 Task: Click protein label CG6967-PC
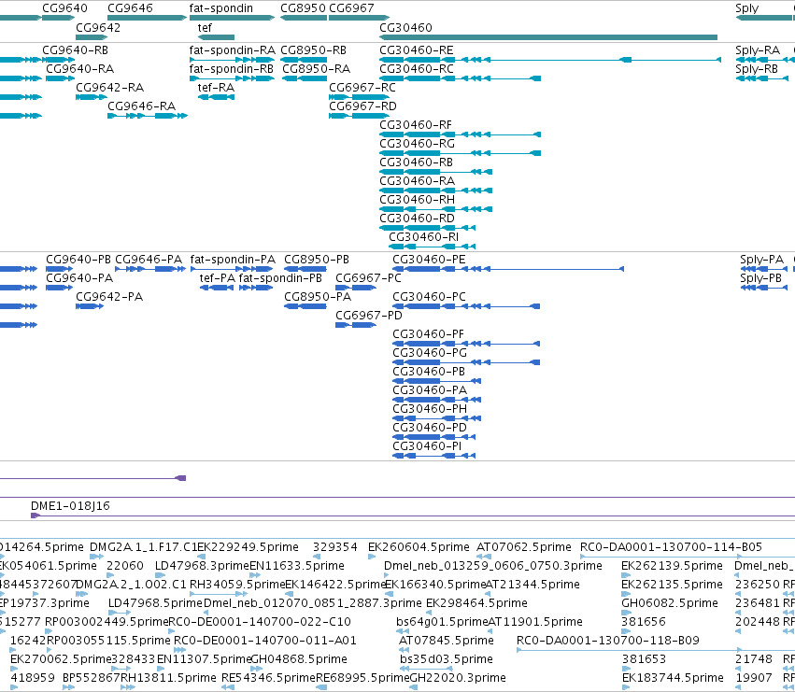point(368,278)
